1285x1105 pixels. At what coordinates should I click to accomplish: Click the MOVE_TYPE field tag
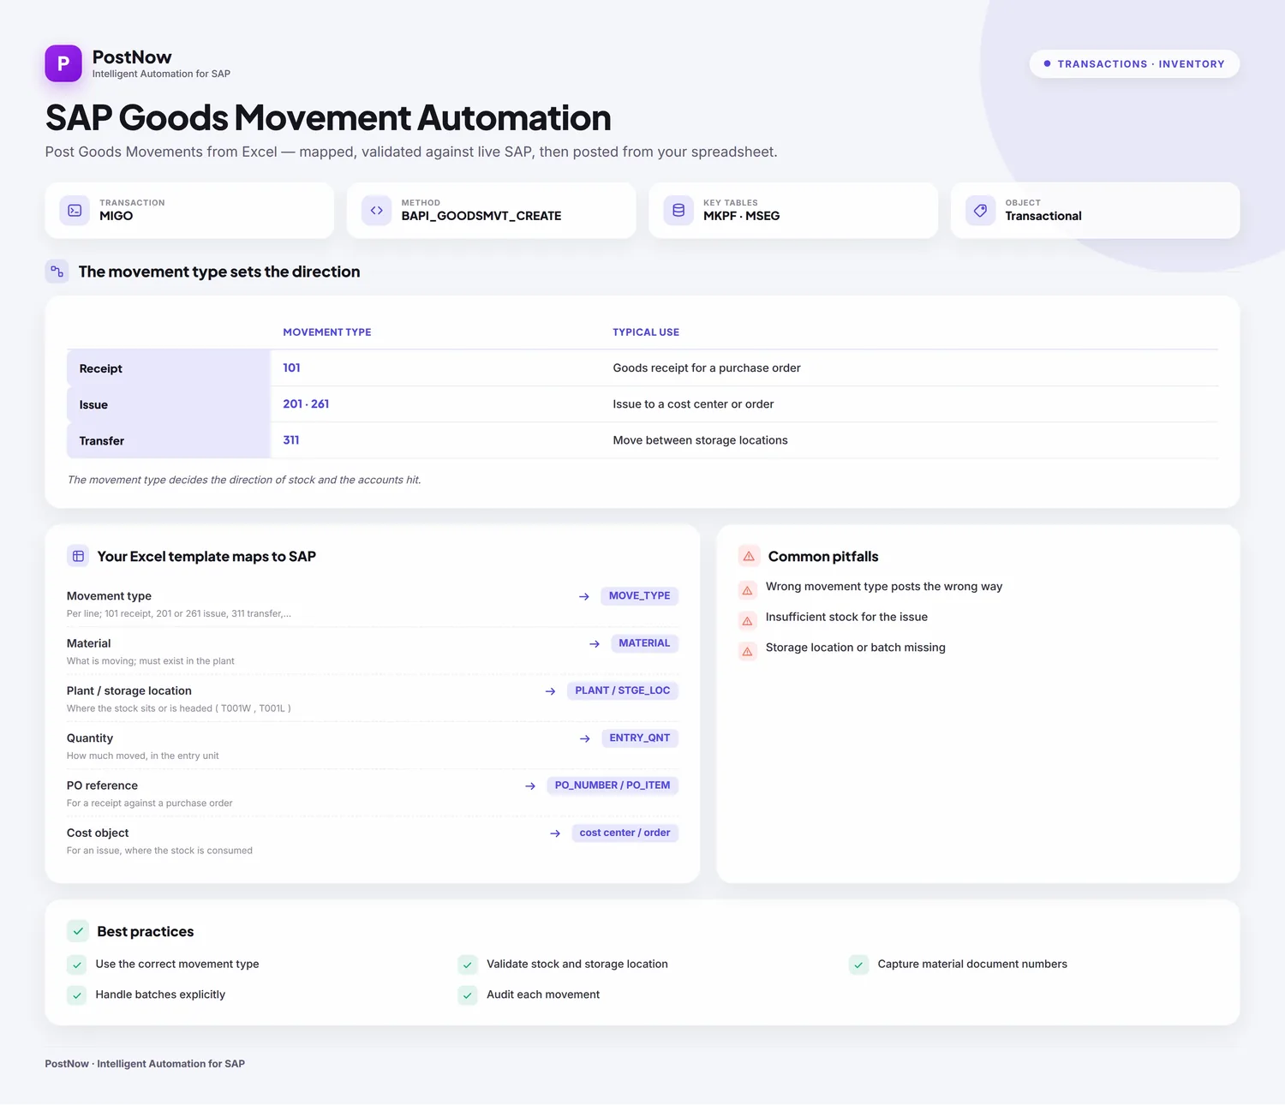[x=640, y=595]
